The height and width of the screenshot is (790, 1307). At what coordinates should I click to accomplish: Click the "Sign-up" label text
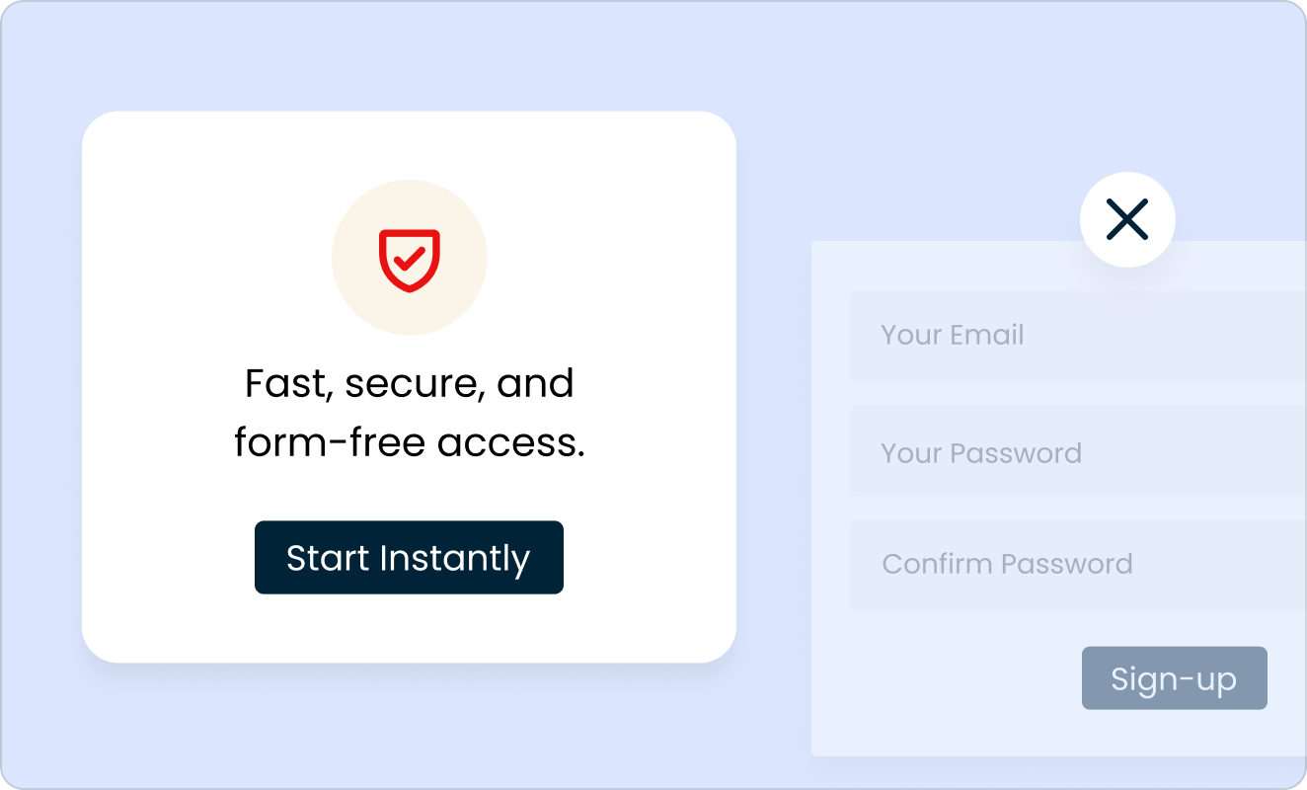tap(1174, 679)
